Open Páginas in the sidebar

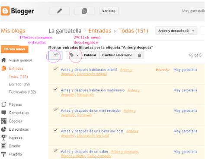pyautogui.click(x=16, y=104)
